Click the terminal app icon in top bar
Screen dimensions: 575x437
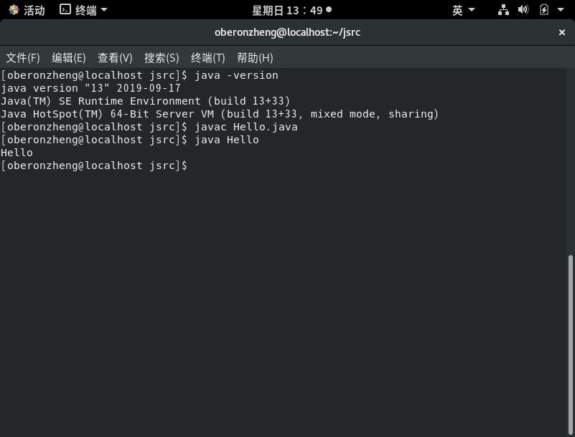pyautogui.click(x=65, y=10)
